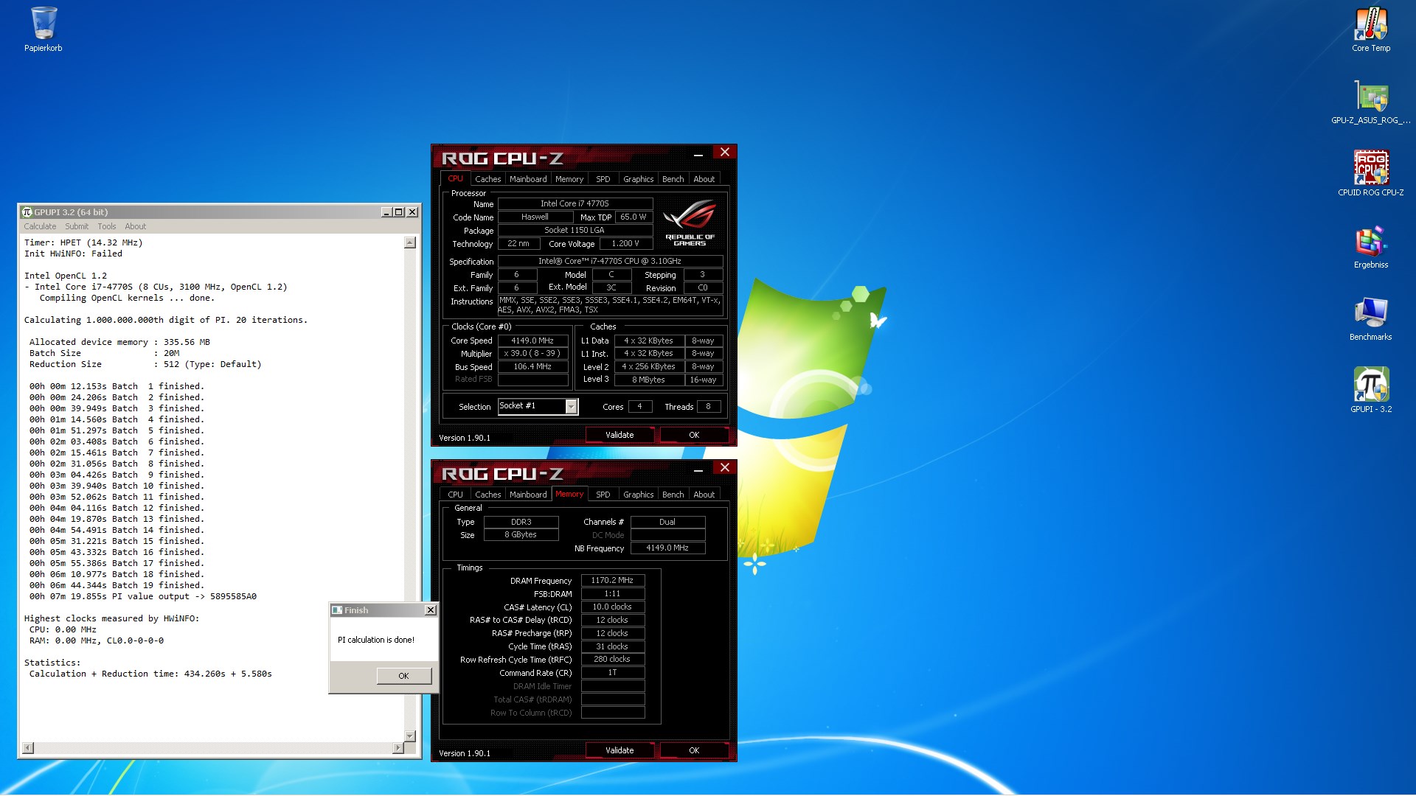This screenshot has height=796, width=1416.
Task: Click the Core Voltage value 1.200 V
Action: click(625, 244)
